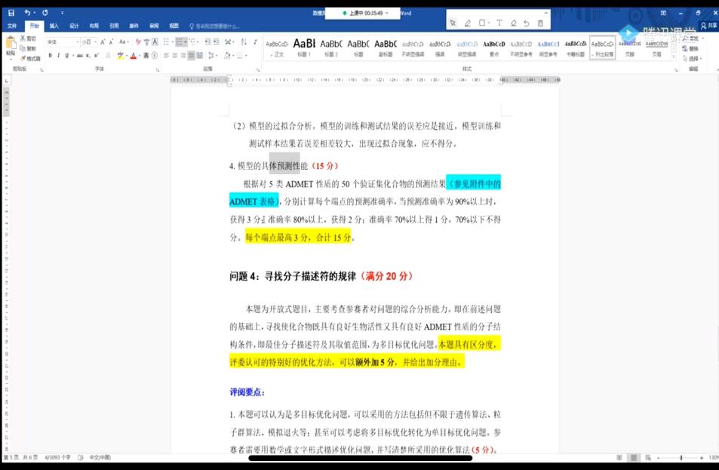Open the font size dropdown
The width and height of the screenshot is (719, 470).
(x=88, y=42)
